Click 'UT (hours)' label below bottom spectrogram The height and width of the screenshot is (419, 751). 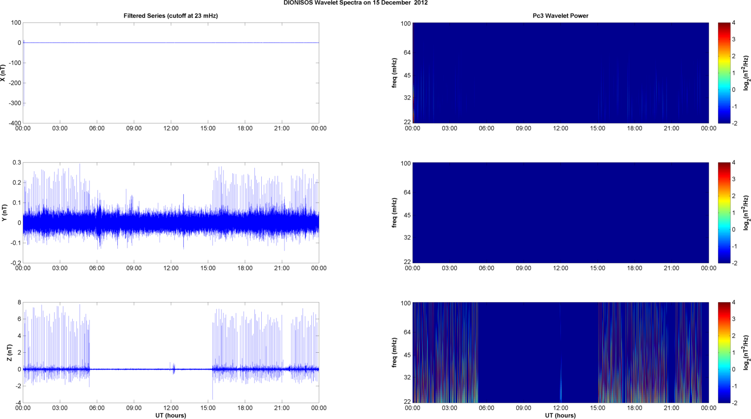[x=560, y=416]
